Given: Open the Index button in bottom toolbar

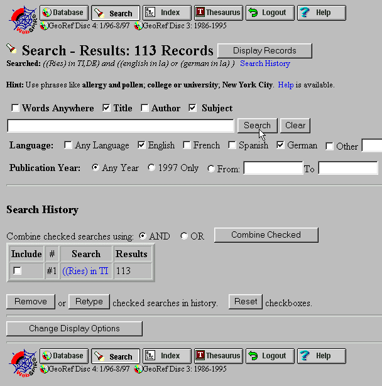Looking at the screenshot, I should 167,356.
